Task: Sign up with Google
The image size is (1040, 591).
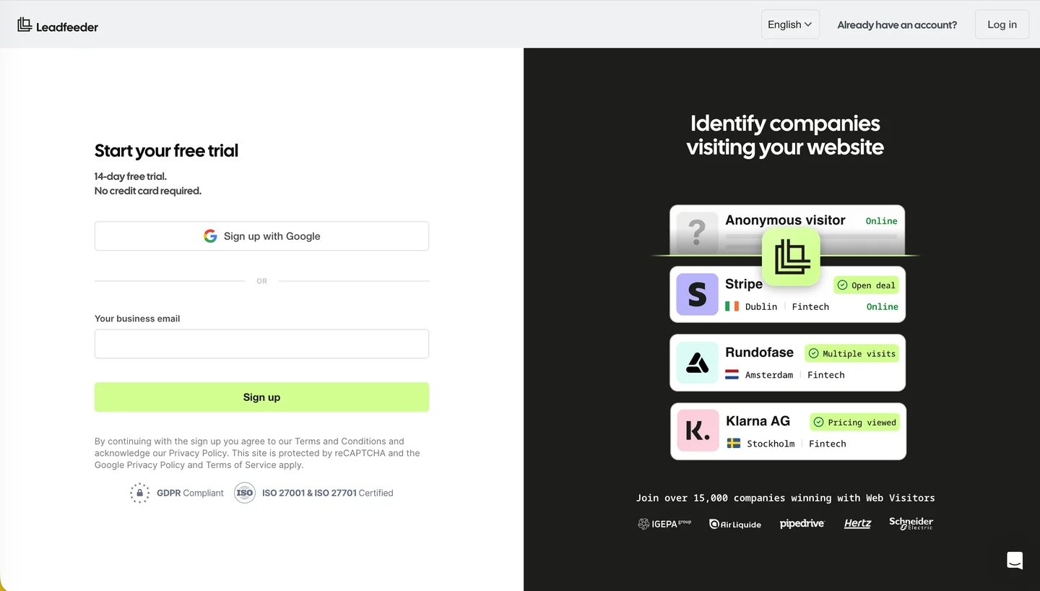Action: pyautogui.click(x=261, y=236)
